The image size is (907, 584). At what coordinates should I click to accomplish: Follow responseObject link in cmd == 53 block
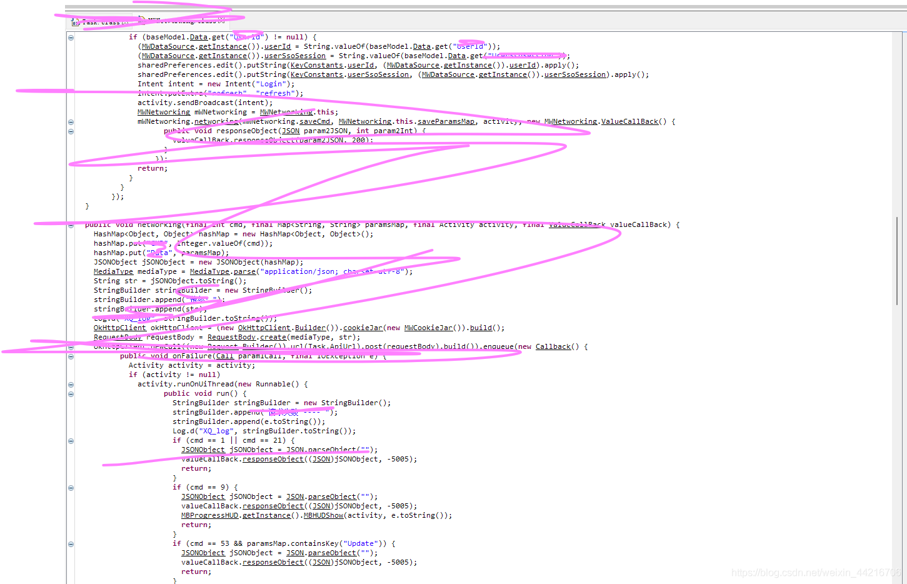273,562
